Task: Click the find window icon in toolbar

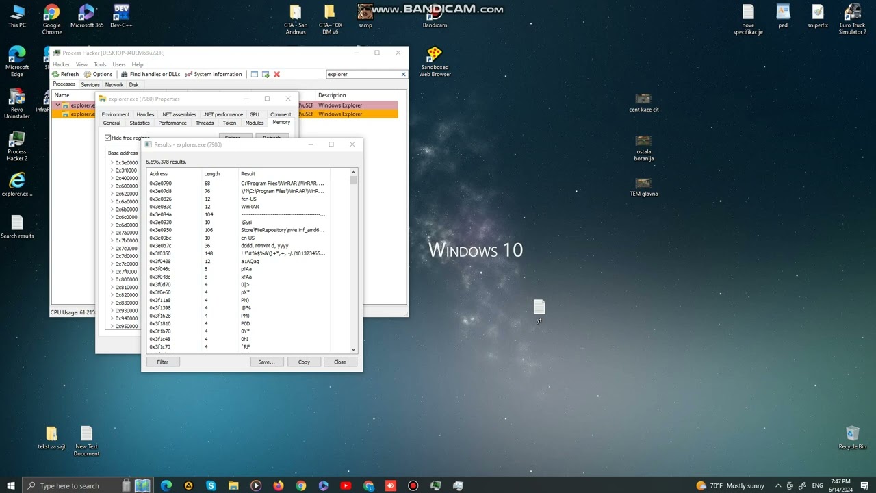Action: 255,74
